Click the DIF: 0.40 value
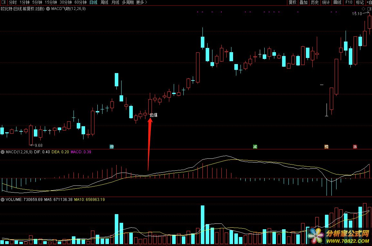The image size is (372, 246). (42, 152)
